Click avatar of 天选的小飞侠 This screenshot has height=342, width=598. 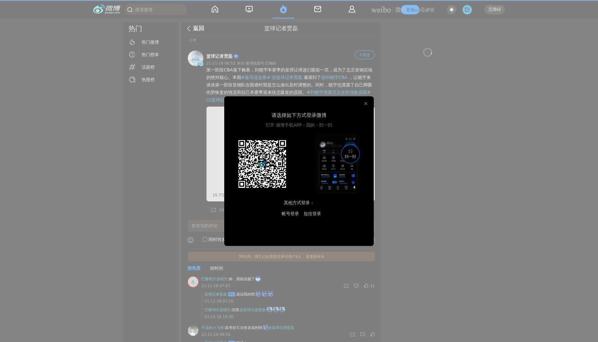(x=193, y=330)
